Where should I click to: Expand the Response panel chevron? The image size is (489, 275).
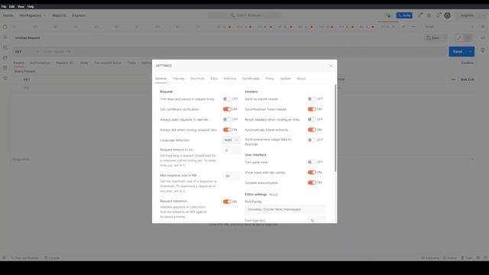(x=472, y=160)
